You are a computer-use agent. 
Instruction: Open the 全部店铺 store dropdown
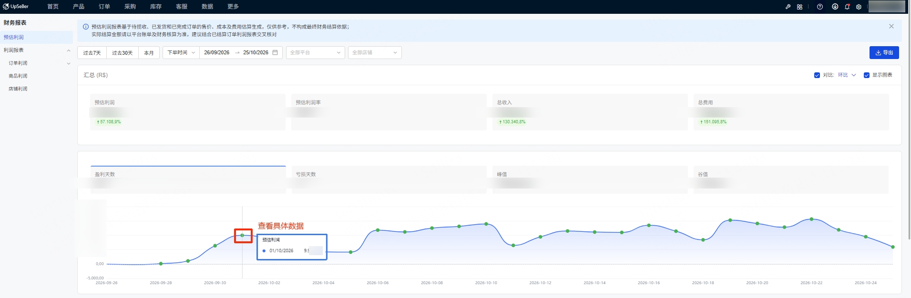(375, 52)
